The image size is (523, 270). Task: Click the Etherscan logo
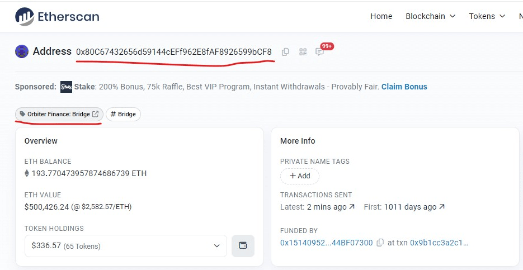57,17
